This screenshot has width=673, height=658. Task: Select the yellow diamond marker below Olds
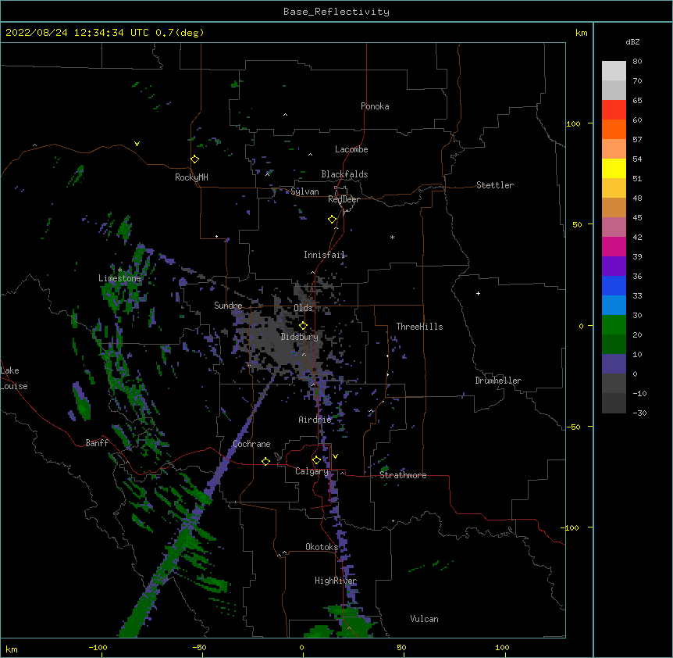tap(304, 326)
